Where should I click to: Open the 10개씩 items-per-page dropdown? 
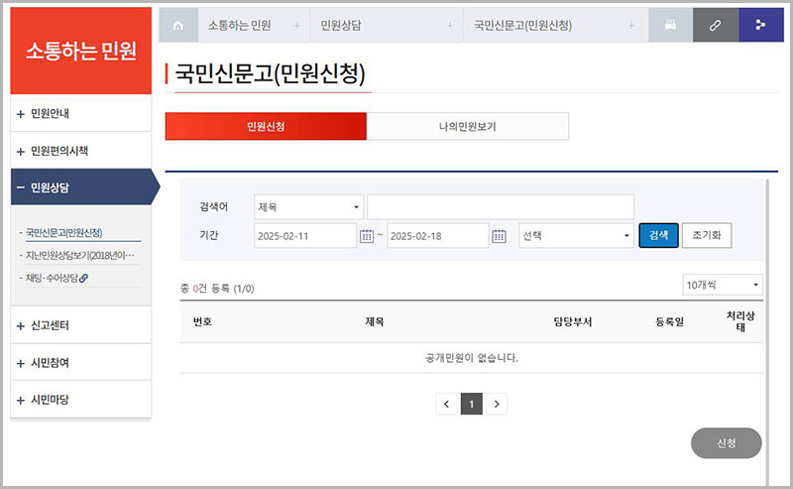click(x=723, y=285)
